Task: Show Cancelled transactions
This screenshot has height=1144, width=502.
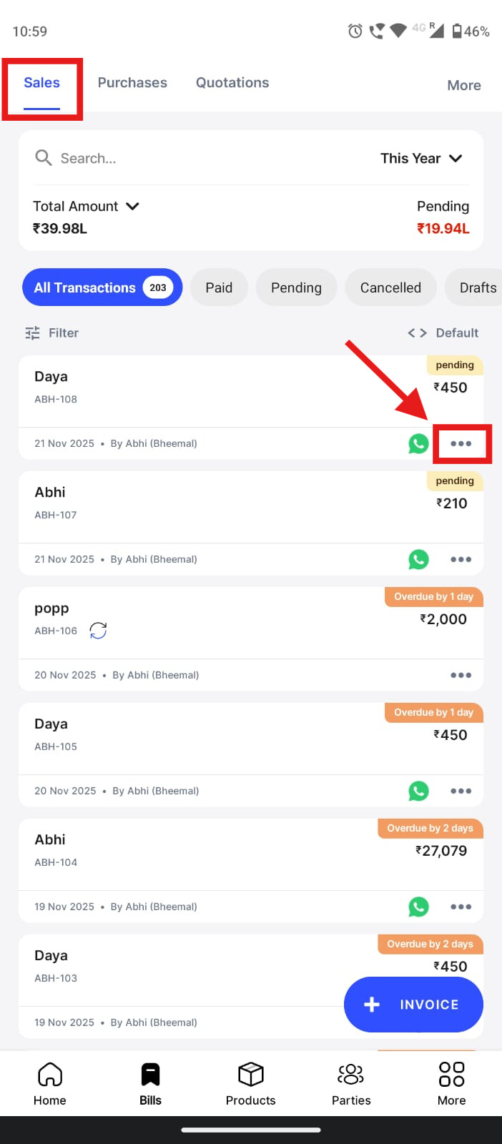Action: coord(390,288)
